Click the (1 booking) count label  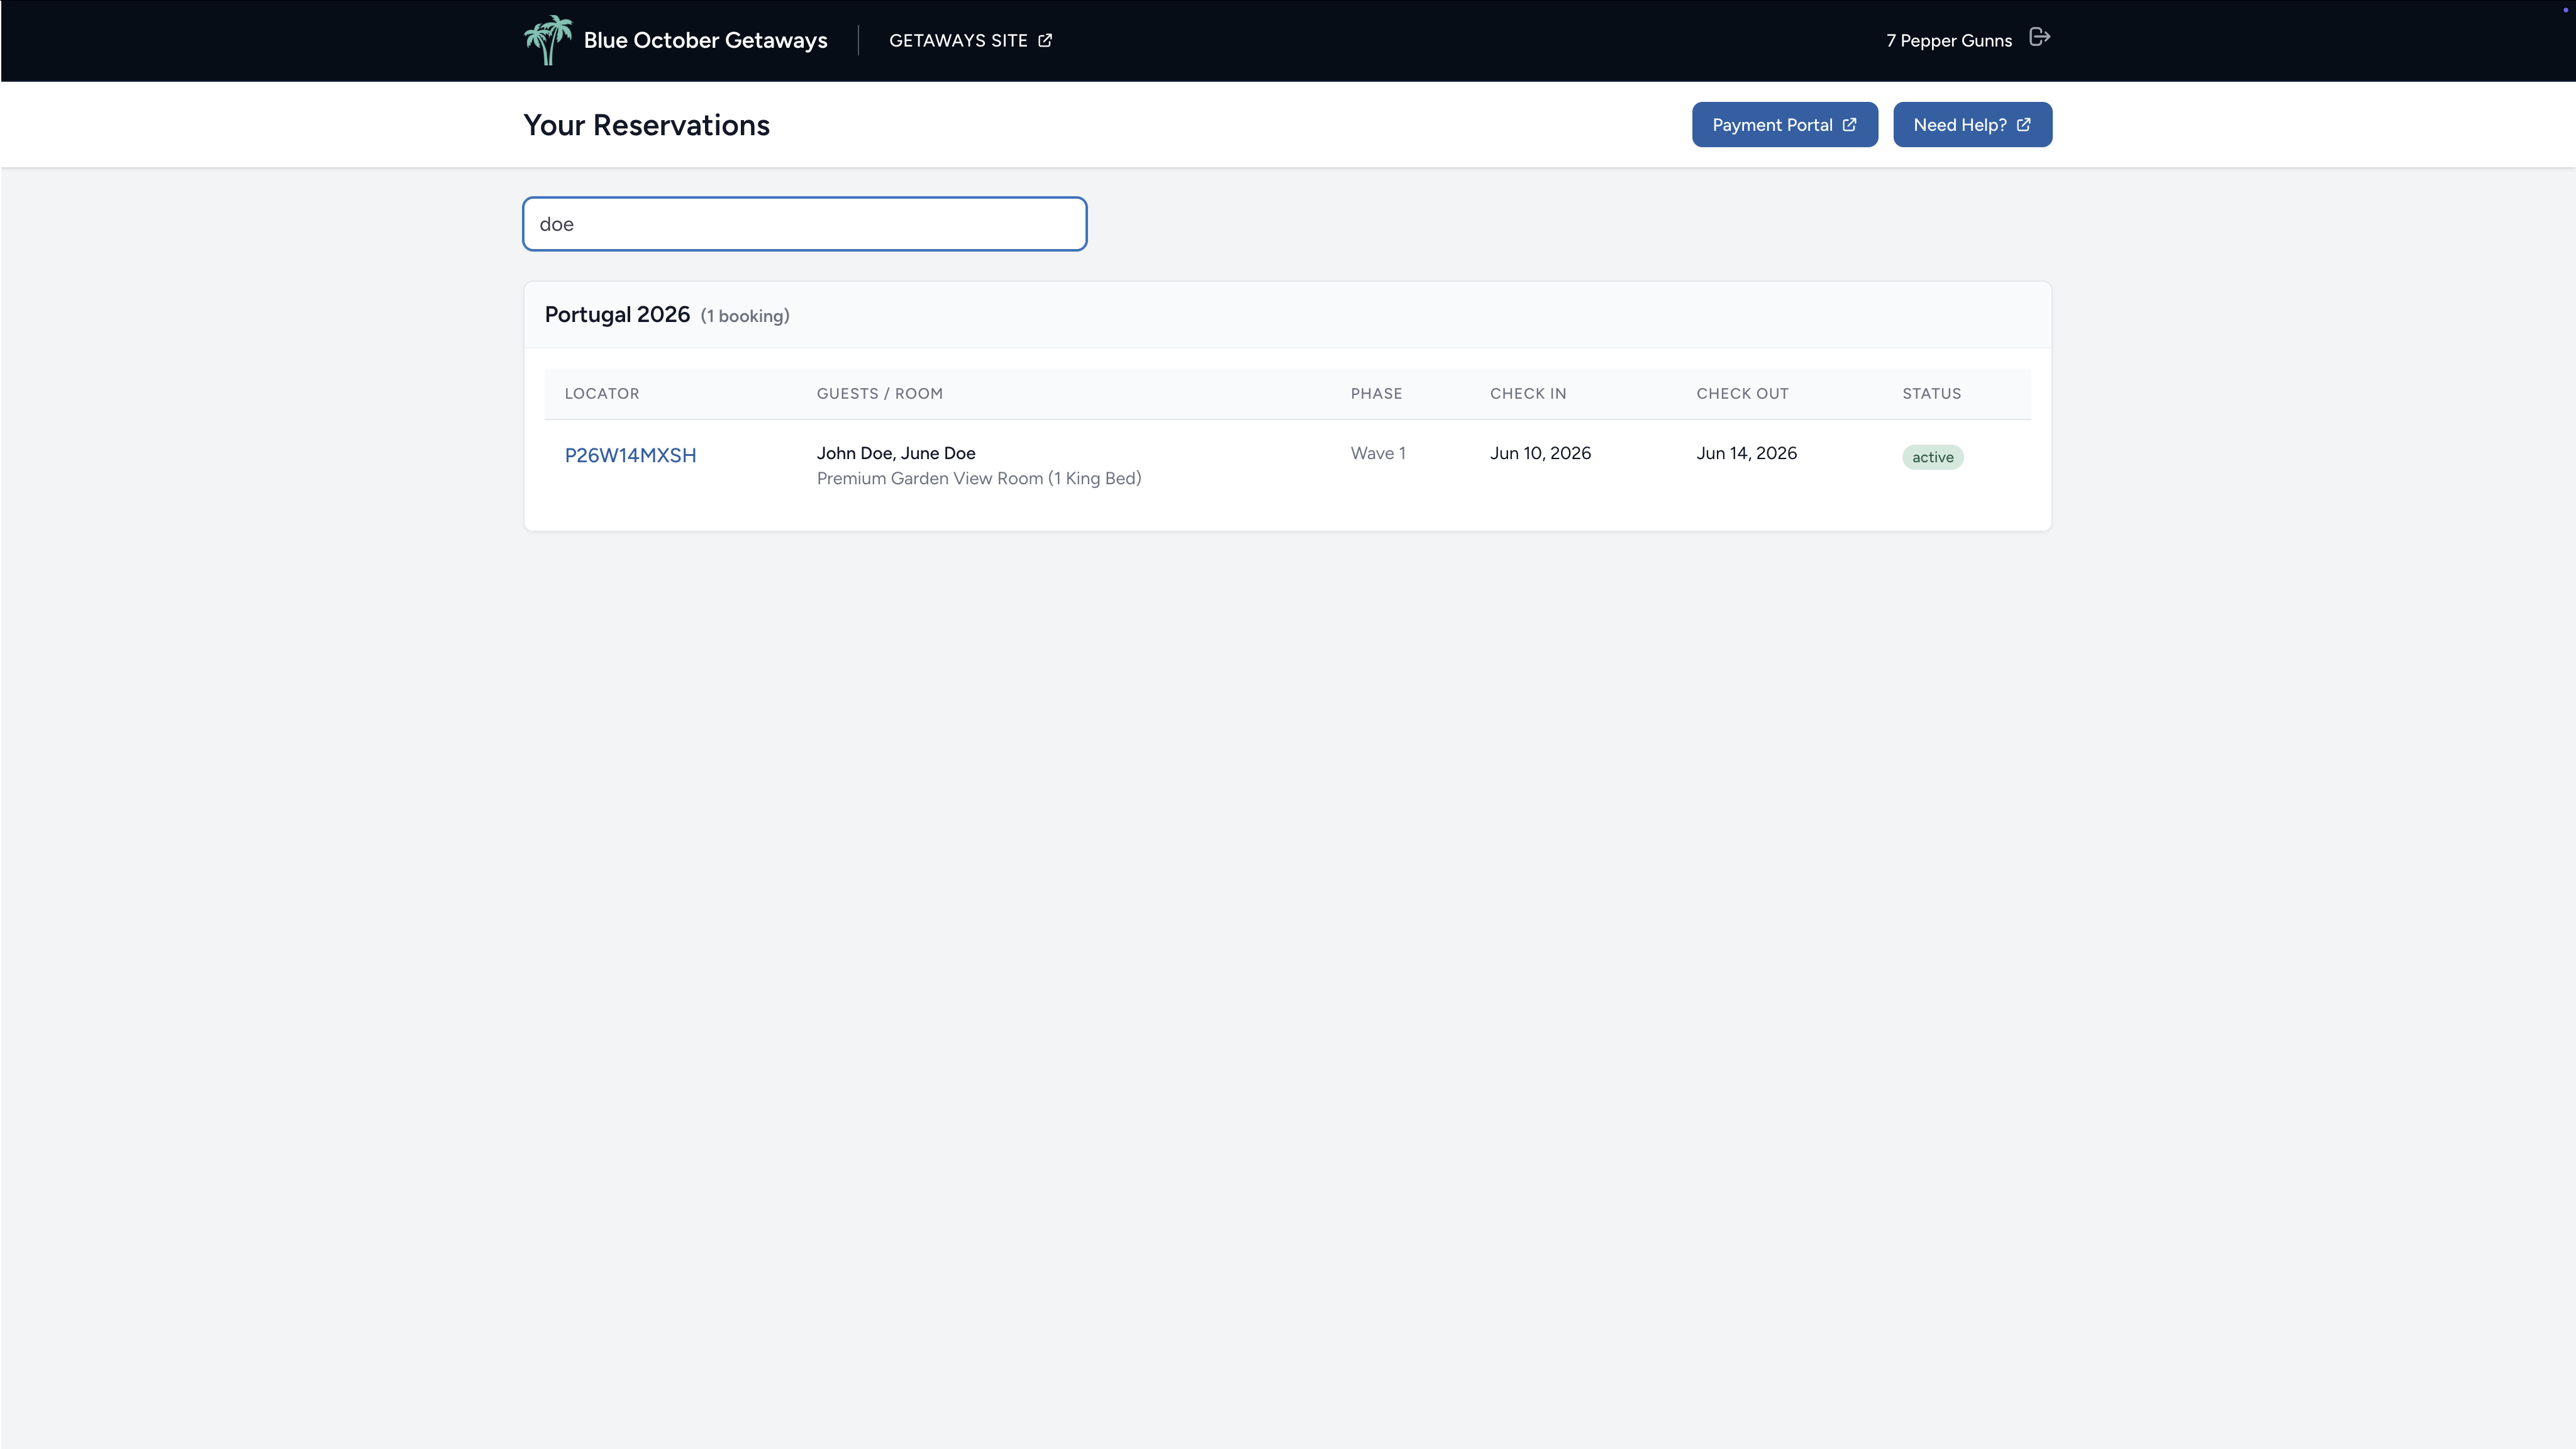click(x=745, y=316)
